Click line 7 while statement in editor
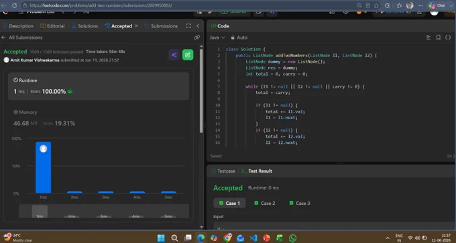 pos(304,86)
